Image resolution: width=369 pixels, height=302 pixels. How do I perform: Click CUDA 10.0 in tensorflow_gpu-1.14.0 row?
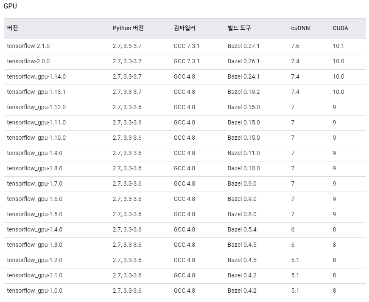(338, 76)
